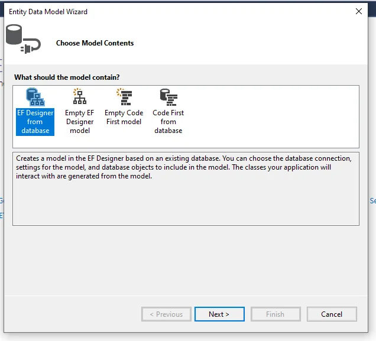Choose the Empty EF Designer model icon
This screenshot has width=376, height=341.
(80, 96)
